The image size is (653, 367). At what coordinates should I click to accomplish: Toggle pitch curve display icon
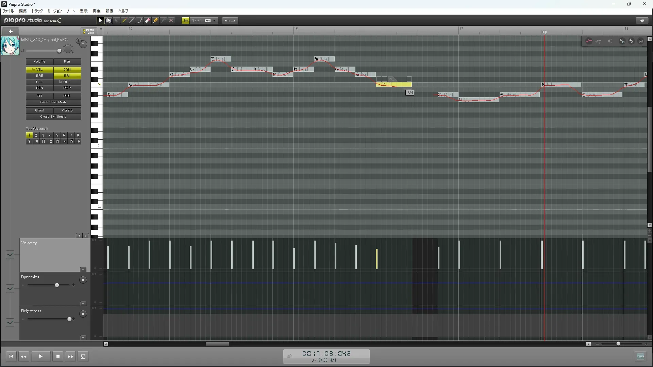[589, 41]
